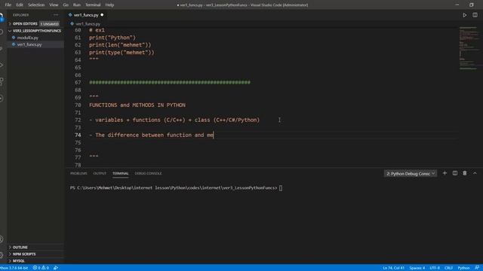Click in the terminal prompt line
483x271 pixels.
click(x=176, y=187)
